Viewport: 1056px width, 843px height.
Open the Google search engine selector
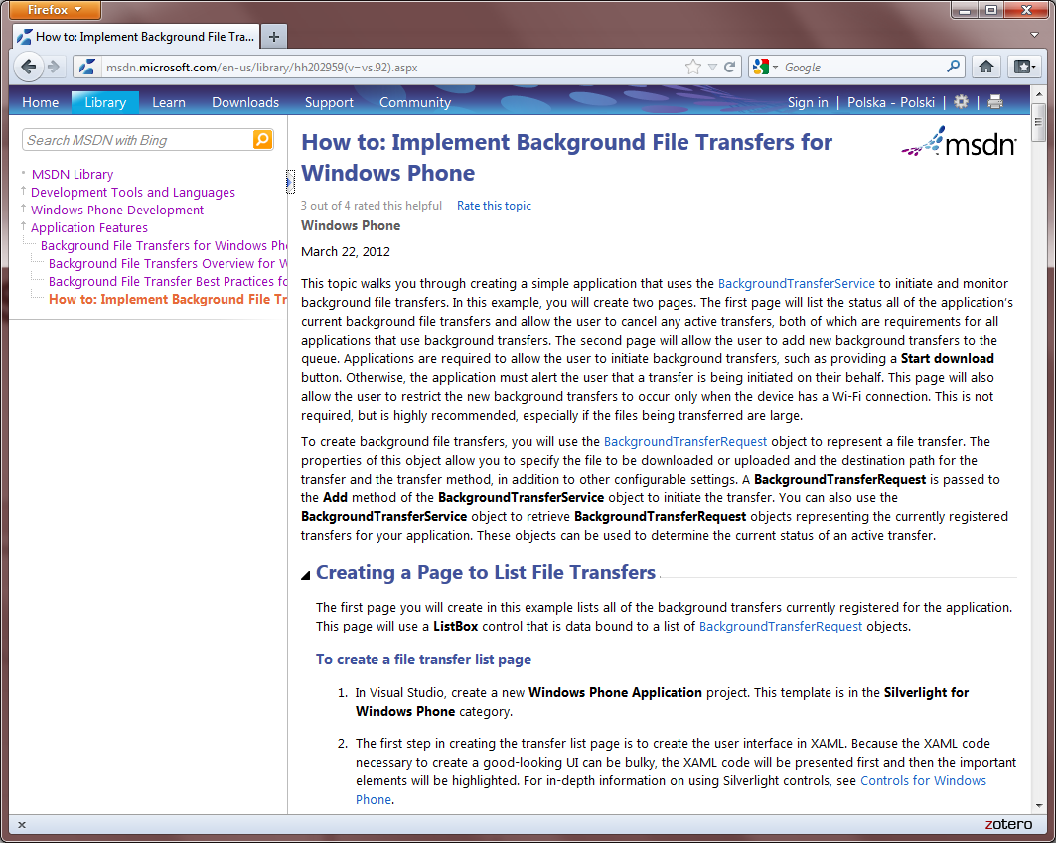pos(766,67)
